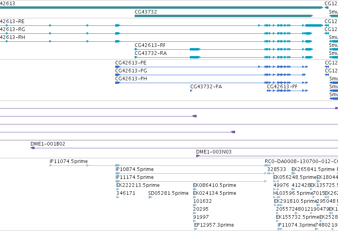
Task: Open EST label HL03596.5prime
Action: (293, 193)
